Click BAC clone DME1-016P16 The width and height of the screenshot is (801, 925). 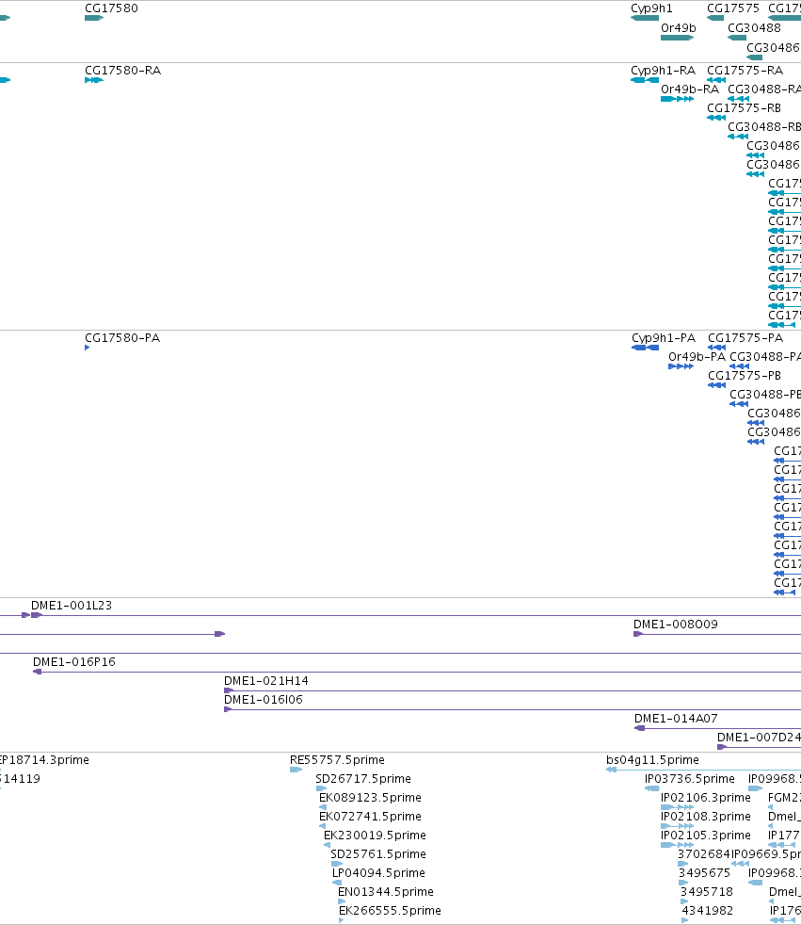coord(74,662)
